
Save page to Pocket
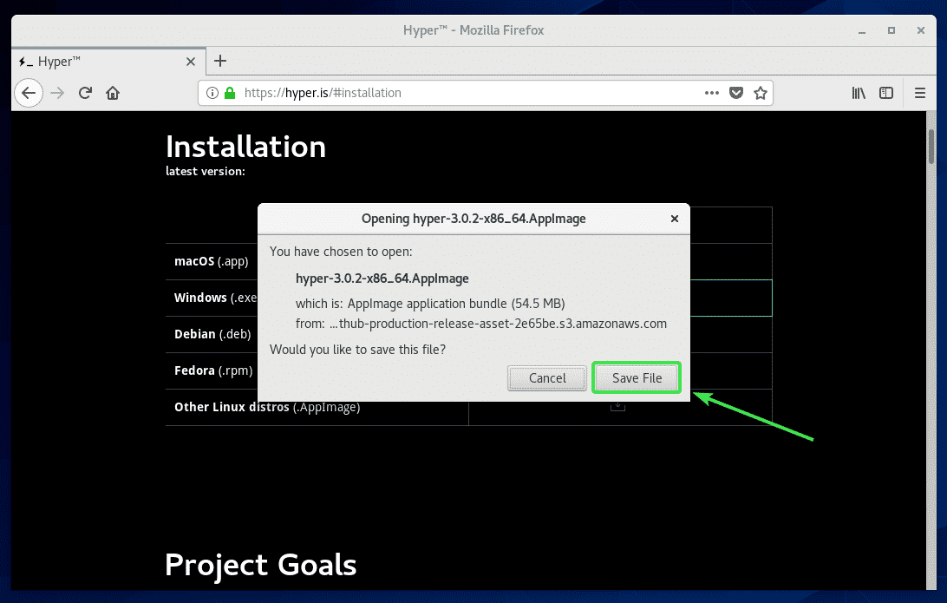[x=735, y=93]
